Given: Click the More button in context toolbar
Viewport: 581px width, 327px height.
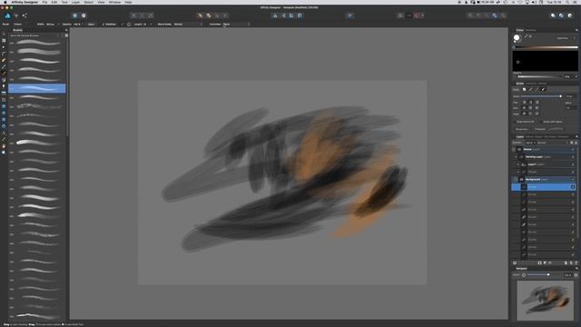Looking at the screenshot, I should 91,25.
